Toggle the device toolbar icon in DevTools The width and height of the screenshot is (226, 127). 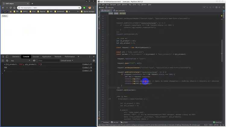tap(7, 56)
